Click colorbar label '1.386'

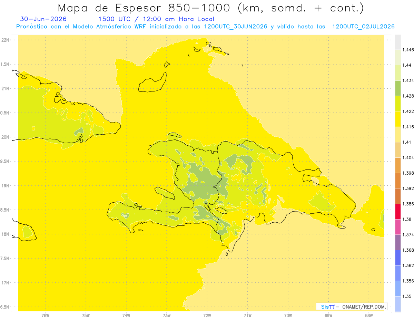408,204
